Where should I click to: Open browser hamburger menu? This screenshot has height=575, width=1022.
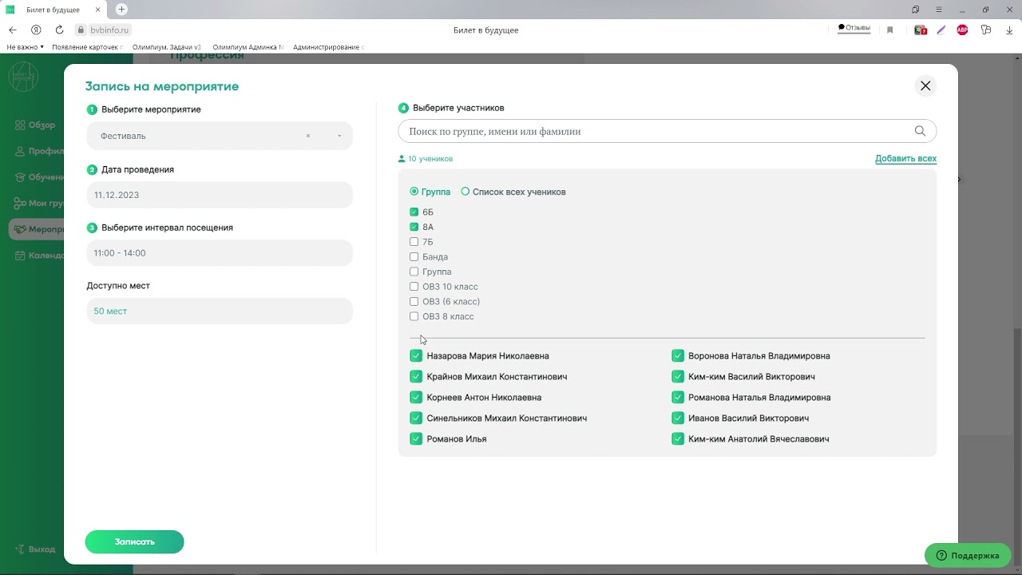click(939, 10)
